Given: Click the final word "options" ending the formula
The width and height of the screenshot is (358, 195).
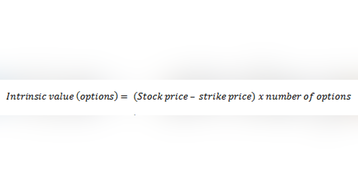Looking at the screenshot, I should point(333,97).
